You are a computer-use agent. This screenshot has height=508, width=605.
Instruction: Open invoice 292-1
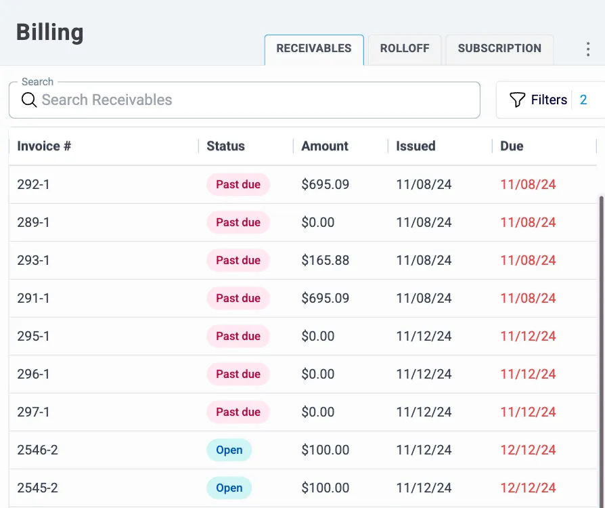pyautogui.click(x=33, y=184)
